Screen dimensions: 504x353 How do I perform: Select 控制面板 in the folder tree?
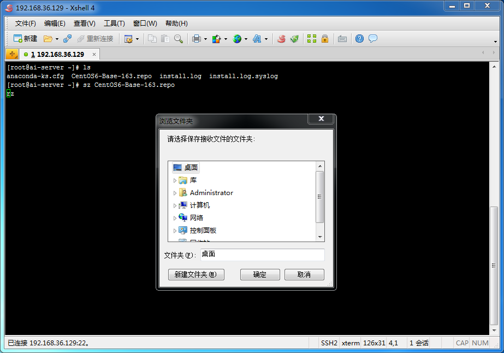click(x=197, y=231)
